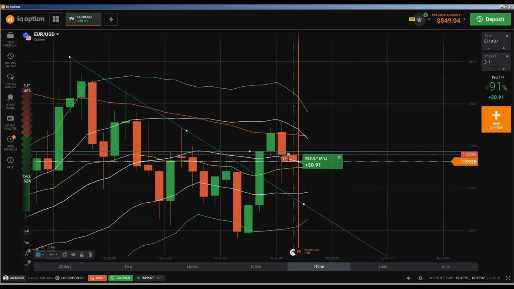Mute sound with the speaker icon
This screenshot has height=289, width=514.
point(409,278)
